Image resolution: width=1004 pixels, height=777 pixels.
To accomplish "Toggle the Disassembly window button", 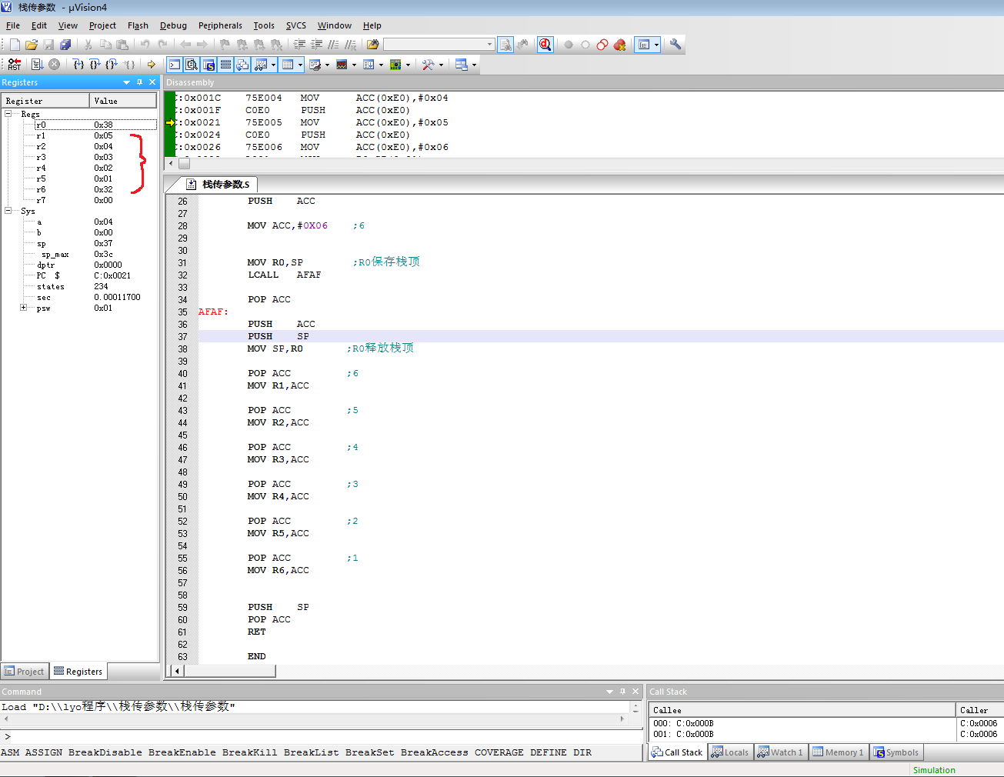I will click(192, 65).
